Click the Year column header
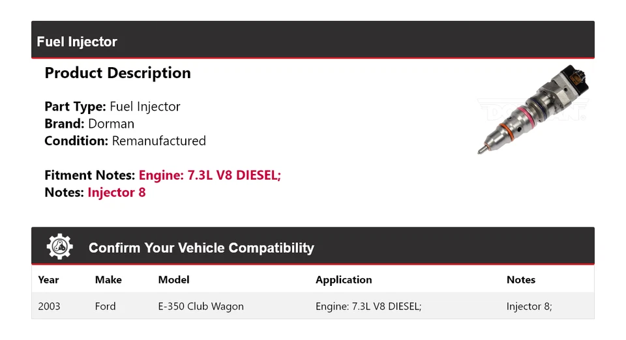626x340 pixels. (48, 279)
